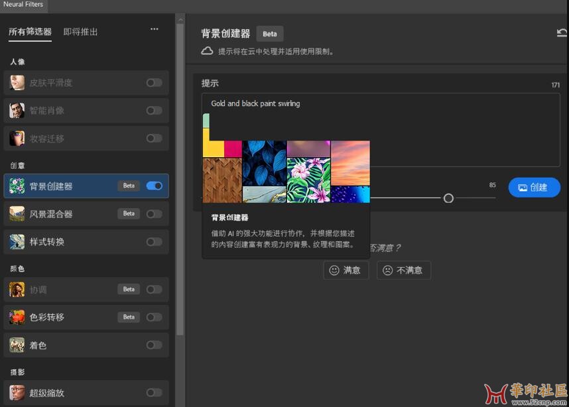Enable the 风景混合器 filter switch

coord(155,213)
